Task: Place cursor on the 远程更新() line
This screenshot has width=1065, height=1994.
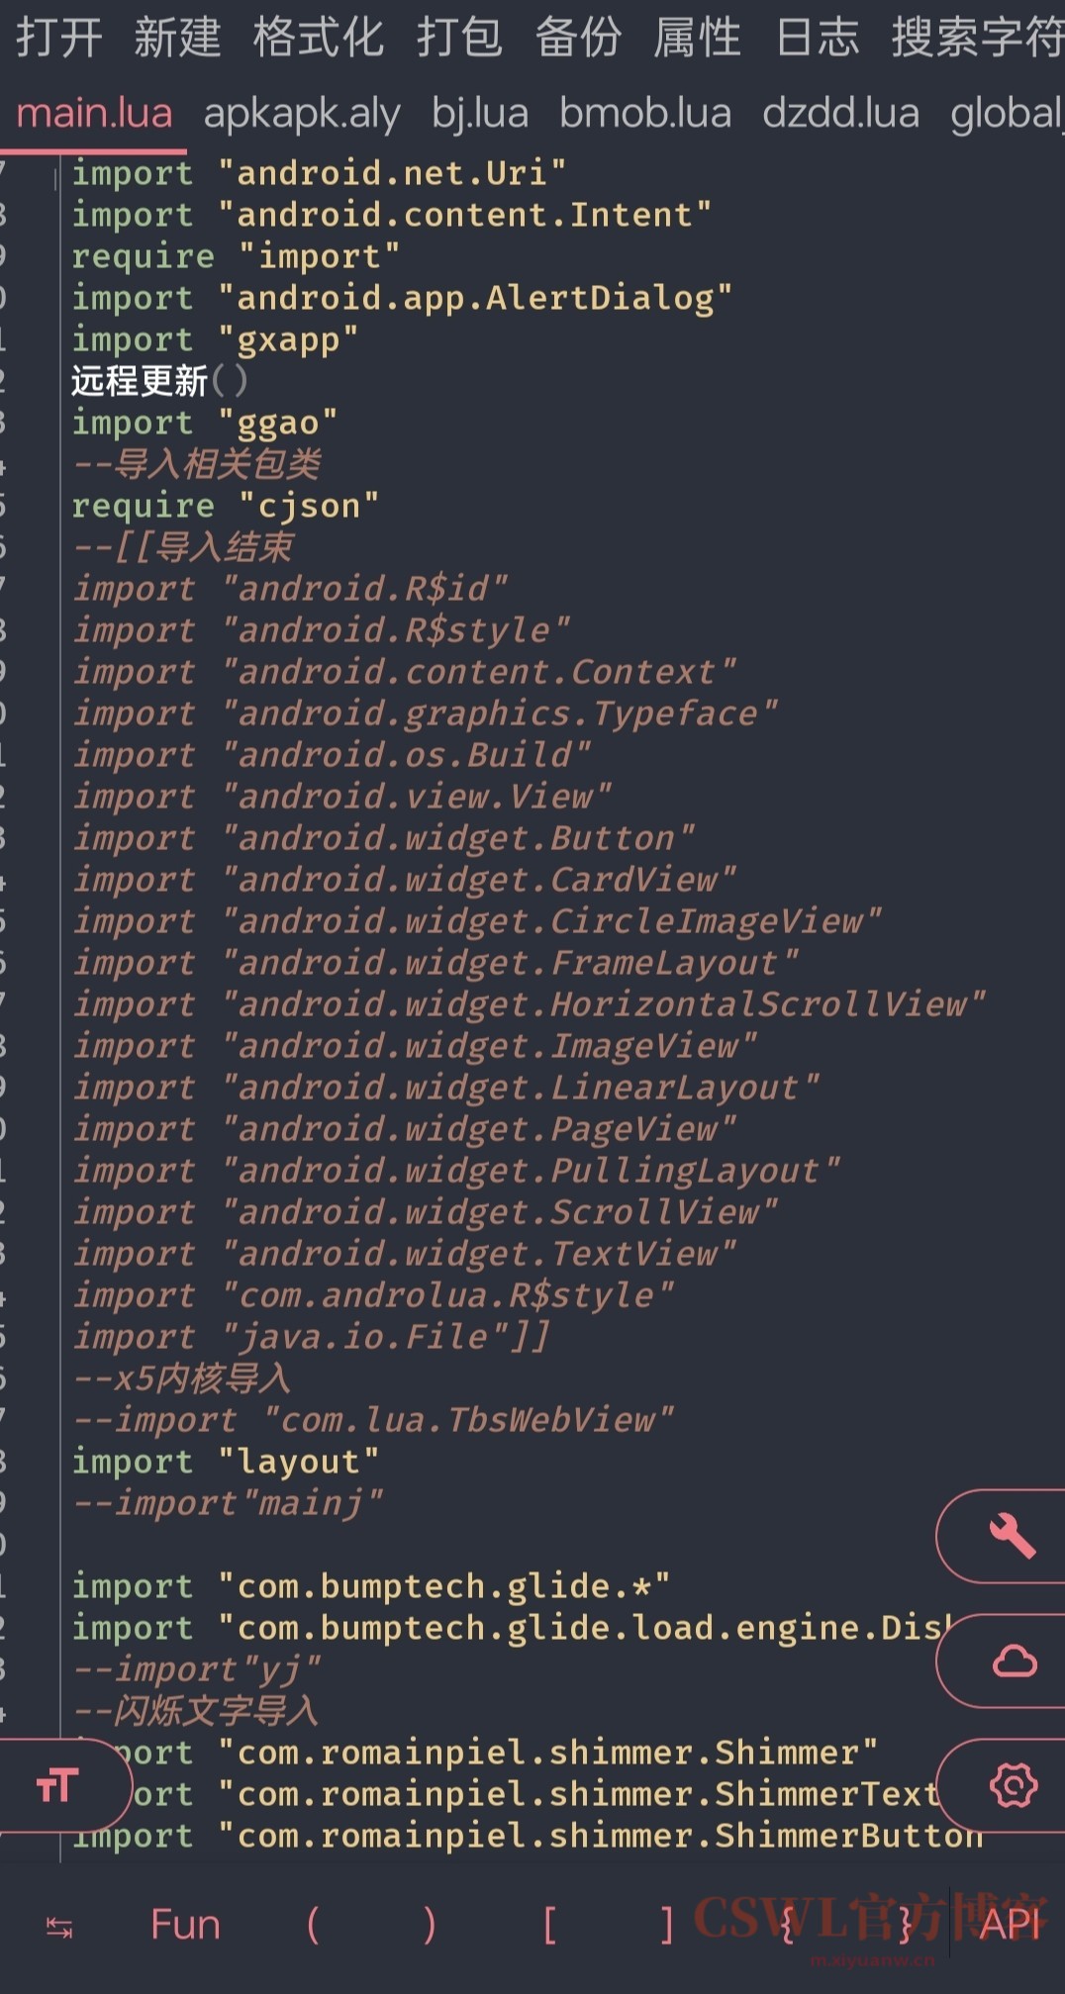Action: [158, 382]
